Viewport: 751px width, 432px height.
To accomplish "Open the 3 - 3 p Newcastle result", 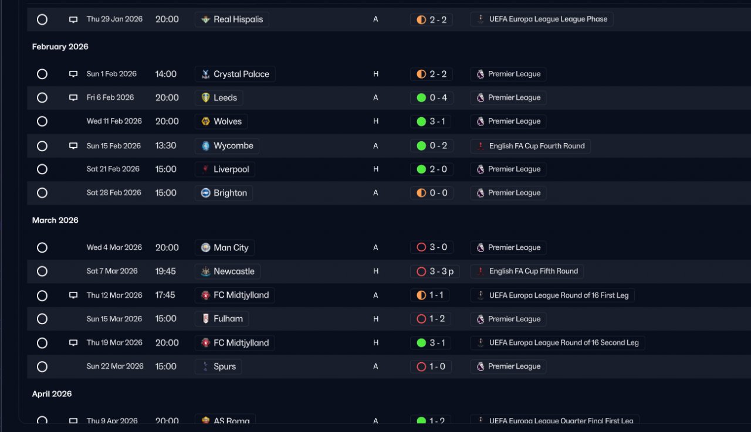I will click(x=435, y=271).
